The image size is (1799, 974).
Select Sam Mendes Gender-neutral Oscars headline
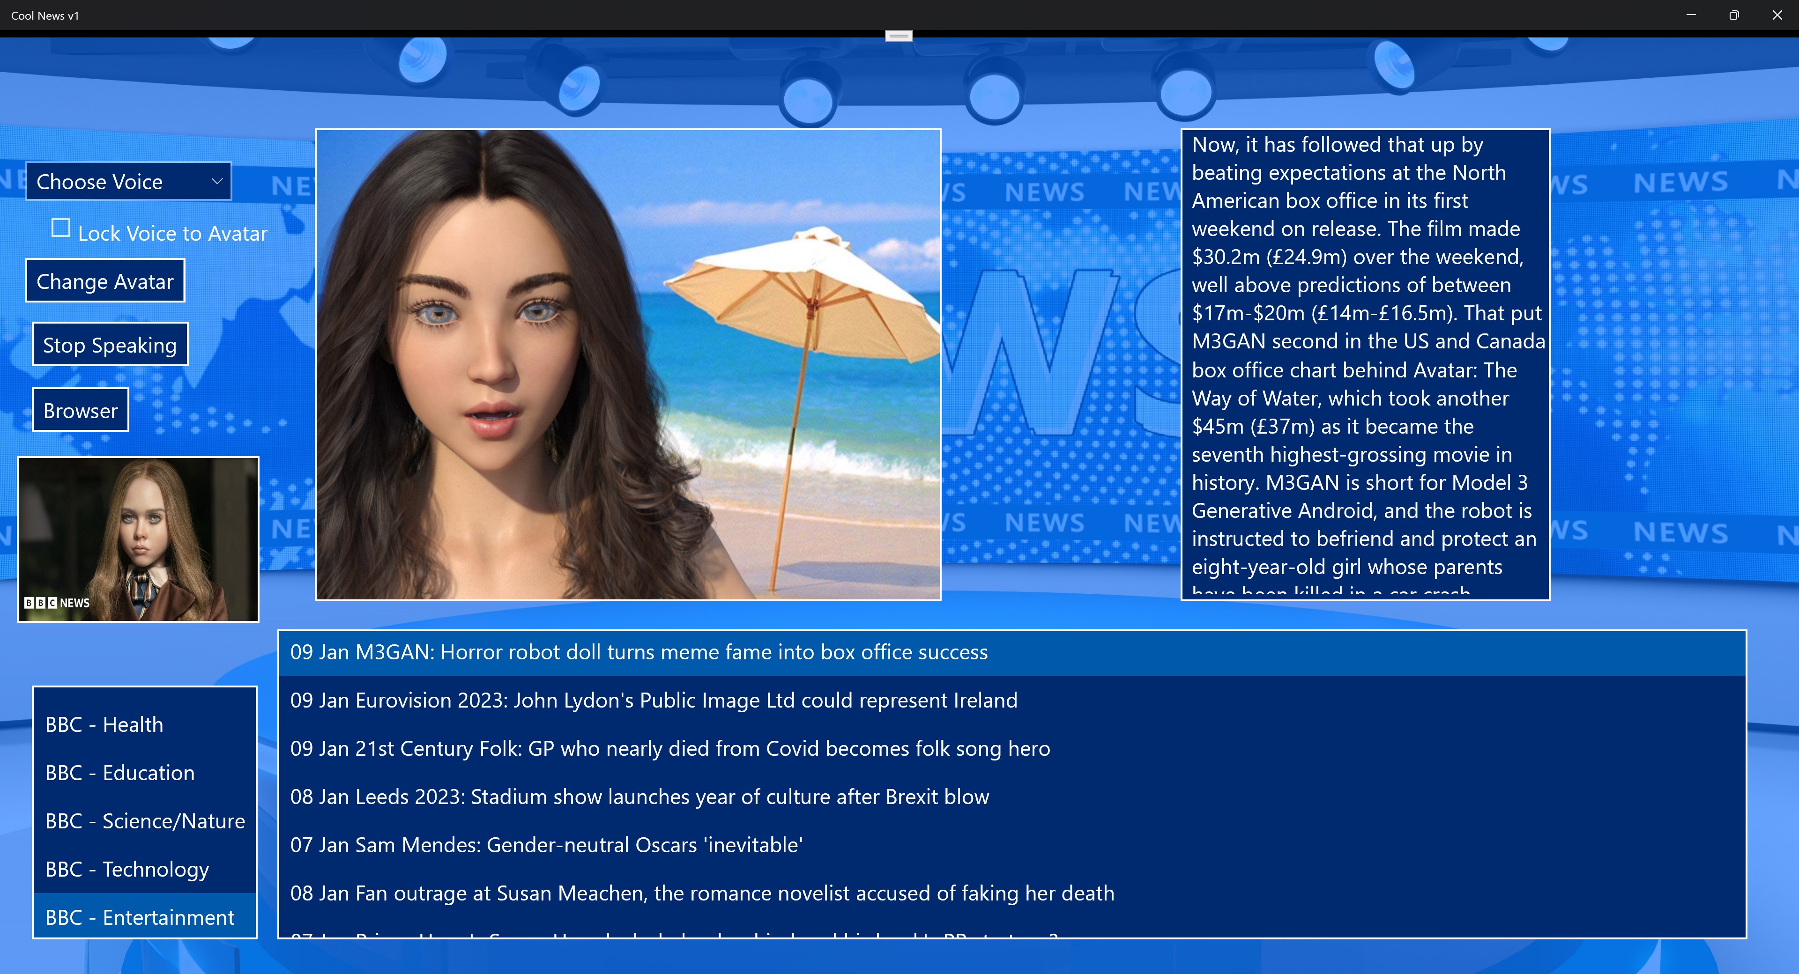[546, 845]
